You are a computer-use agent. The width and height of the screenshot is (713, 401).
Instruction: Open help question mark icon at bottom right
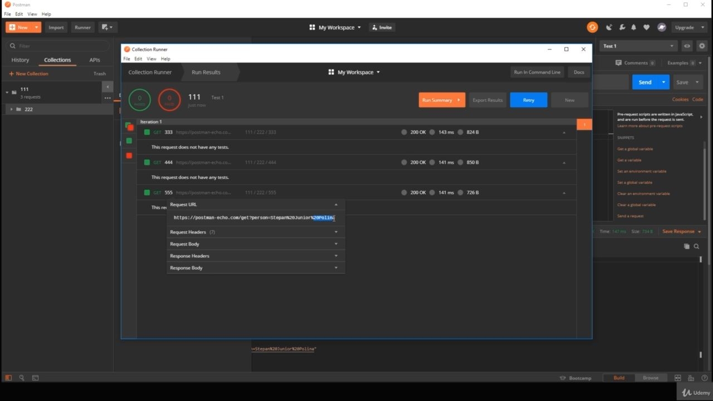pyautogui.click(x=705, y=378)
